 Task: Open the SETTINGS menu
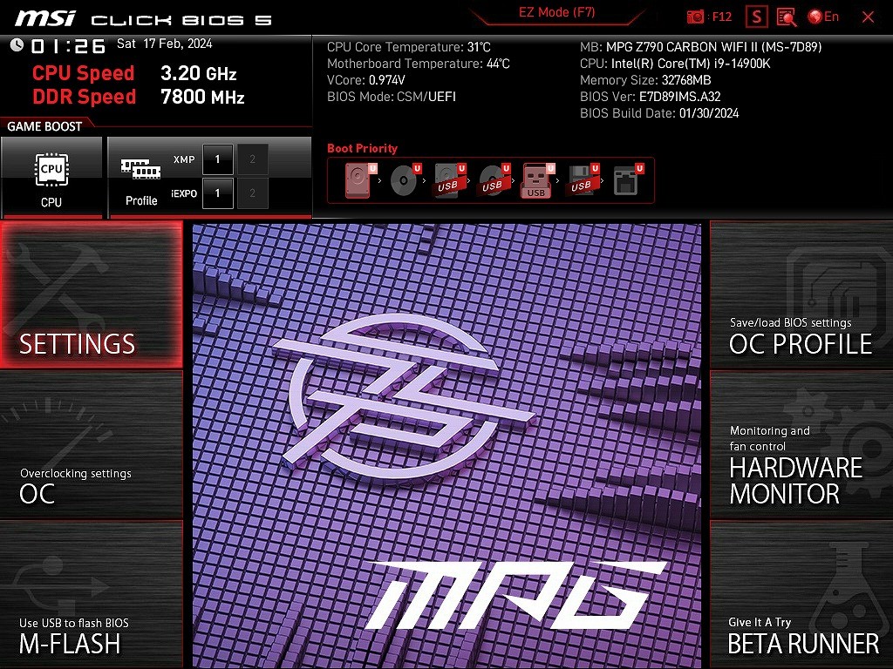pyautogui.click(x=91, y=294)
